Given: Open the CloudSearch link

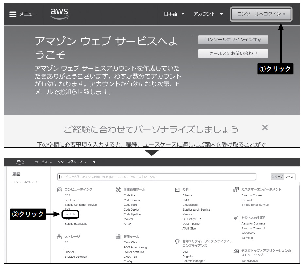Looking at the screenshot, I should 191,205.
